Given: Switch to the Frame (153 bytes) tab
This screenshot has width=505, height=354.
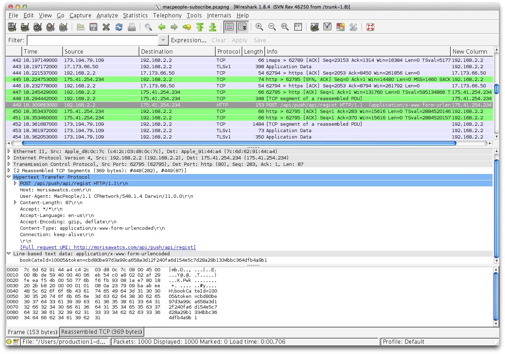Looking at the screenshot, I should 33,332.
